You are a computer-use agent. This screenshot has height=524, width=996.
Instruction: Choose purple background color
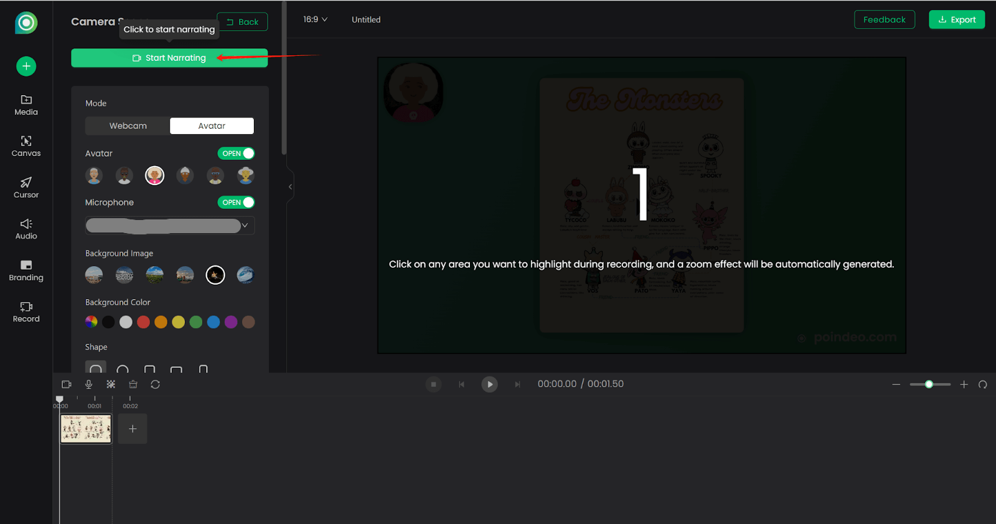231,322
